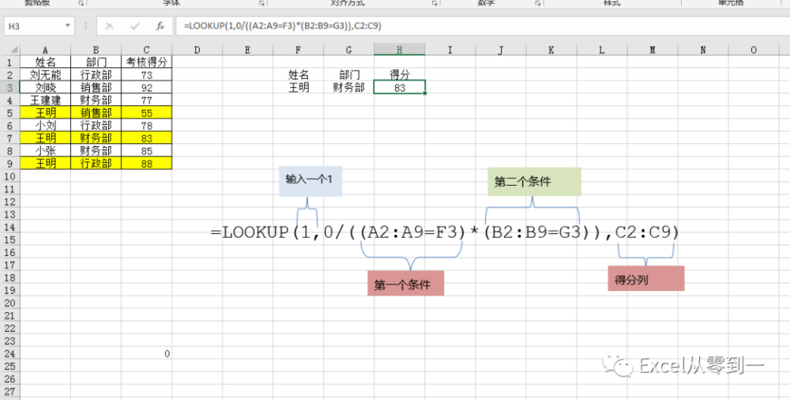The image size is (790, 400).
Task: Open the Alignment group dialog launcher
Action: coord(434,3)
